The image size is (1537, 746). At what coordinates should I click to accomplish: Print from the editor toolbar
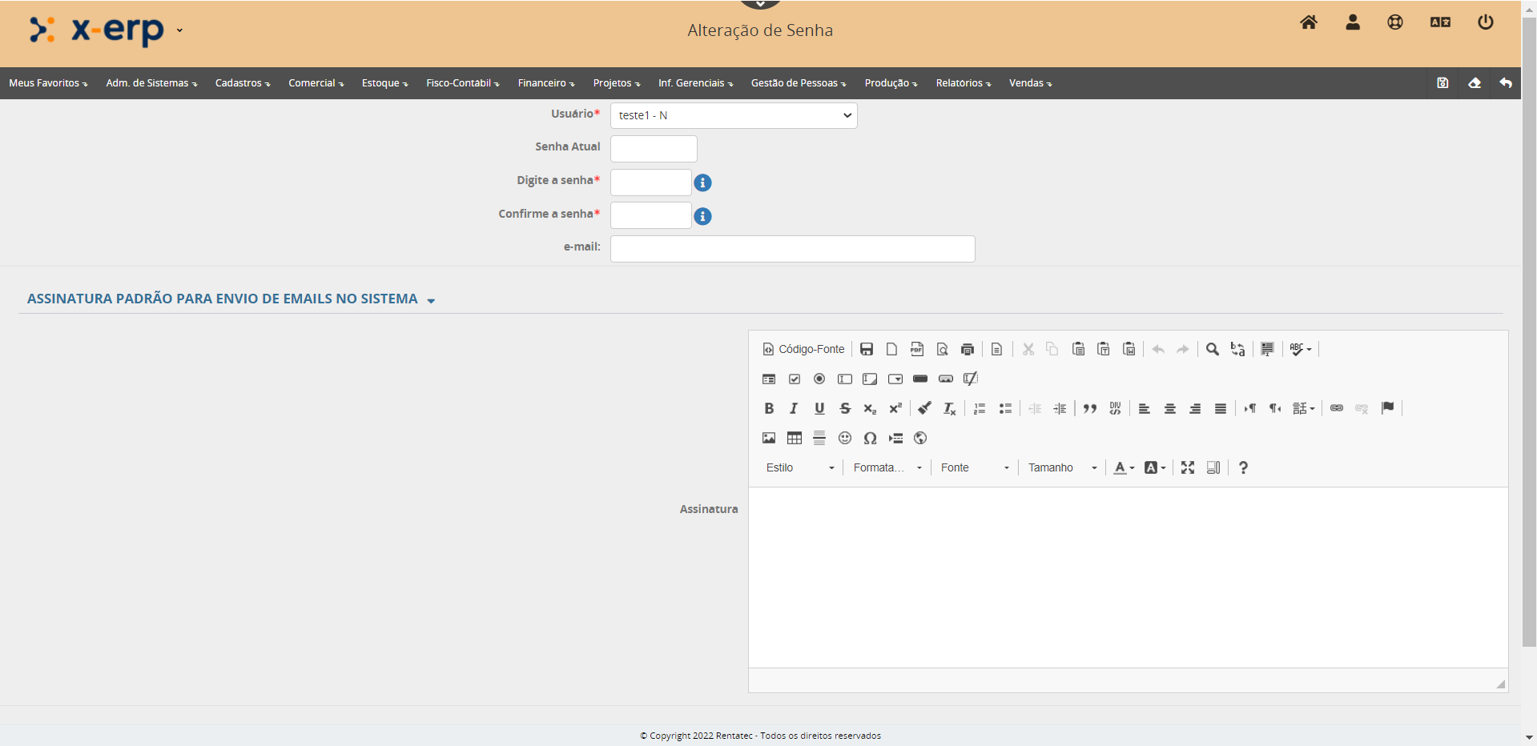(x=968, y=349)
